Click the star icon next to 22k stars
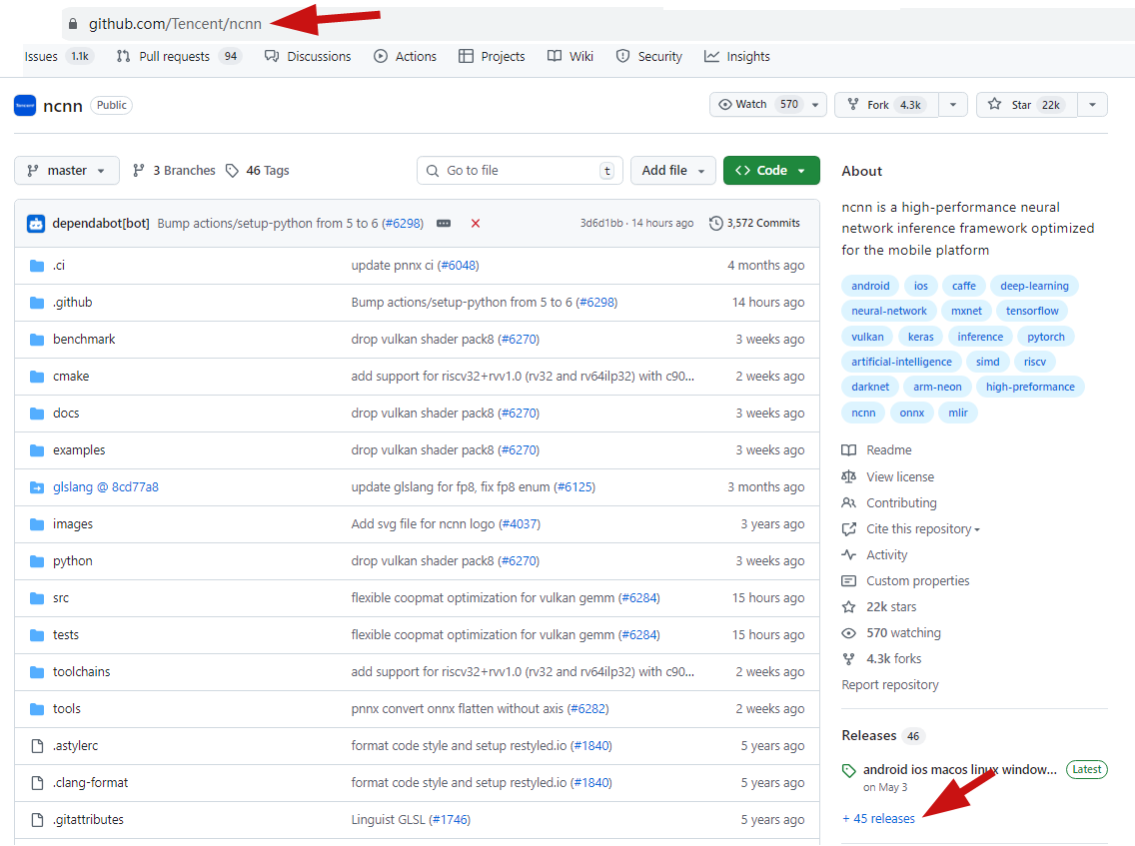1135x846 pixels. click(849, 607)
